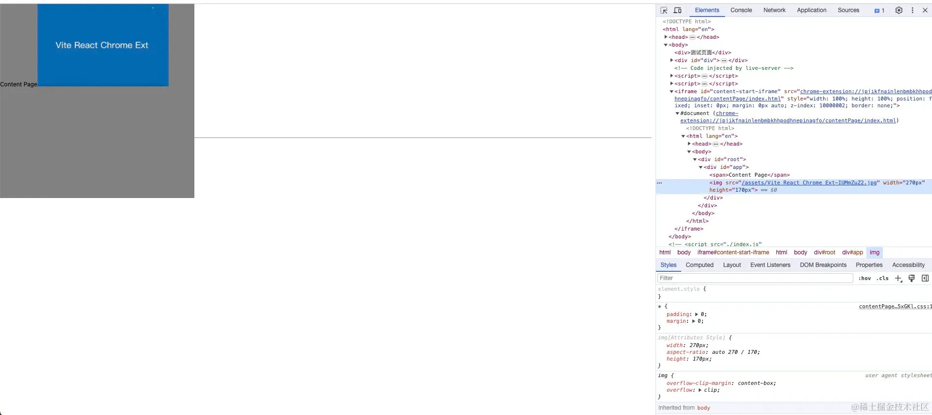This screenshot has width=932, height=415.
Task: Open the Accessibility sub-tab
Action: [x=908, y=265]
